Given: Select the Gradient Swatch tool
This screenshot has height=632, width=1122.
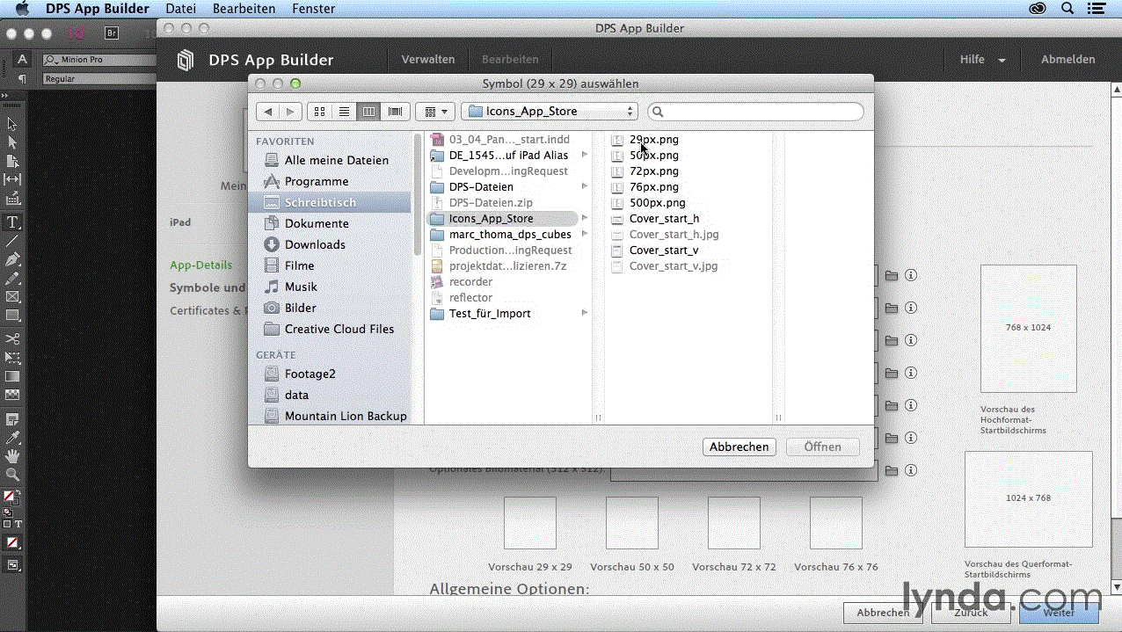Looking at the screenshot, I should point(12,376).
